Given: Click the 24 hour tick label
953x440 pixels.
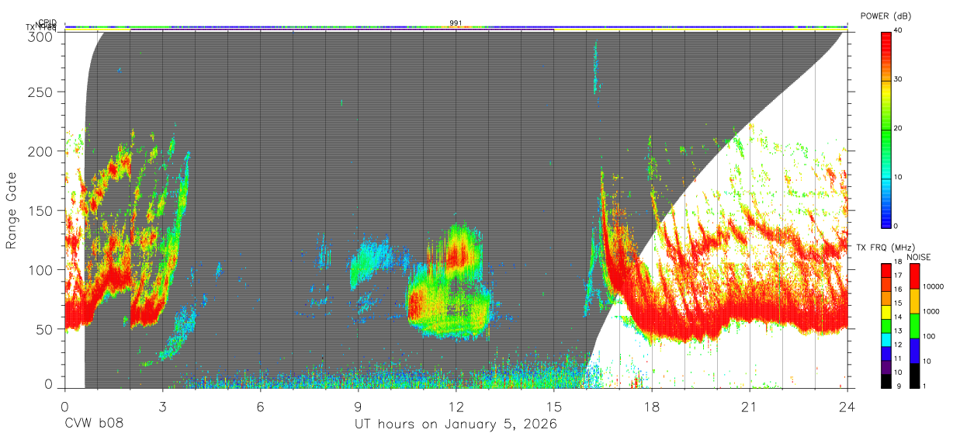Looking at the screenshot, I should pos(847,405).
